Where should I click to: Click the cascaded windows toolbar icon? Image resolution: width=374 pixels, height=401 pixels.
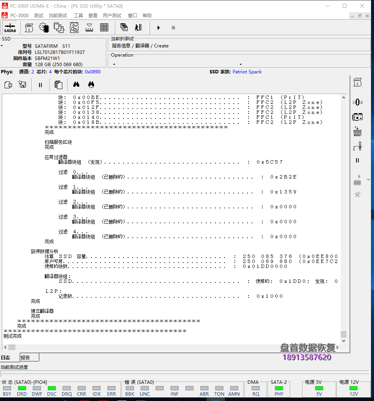coord(124,27)
